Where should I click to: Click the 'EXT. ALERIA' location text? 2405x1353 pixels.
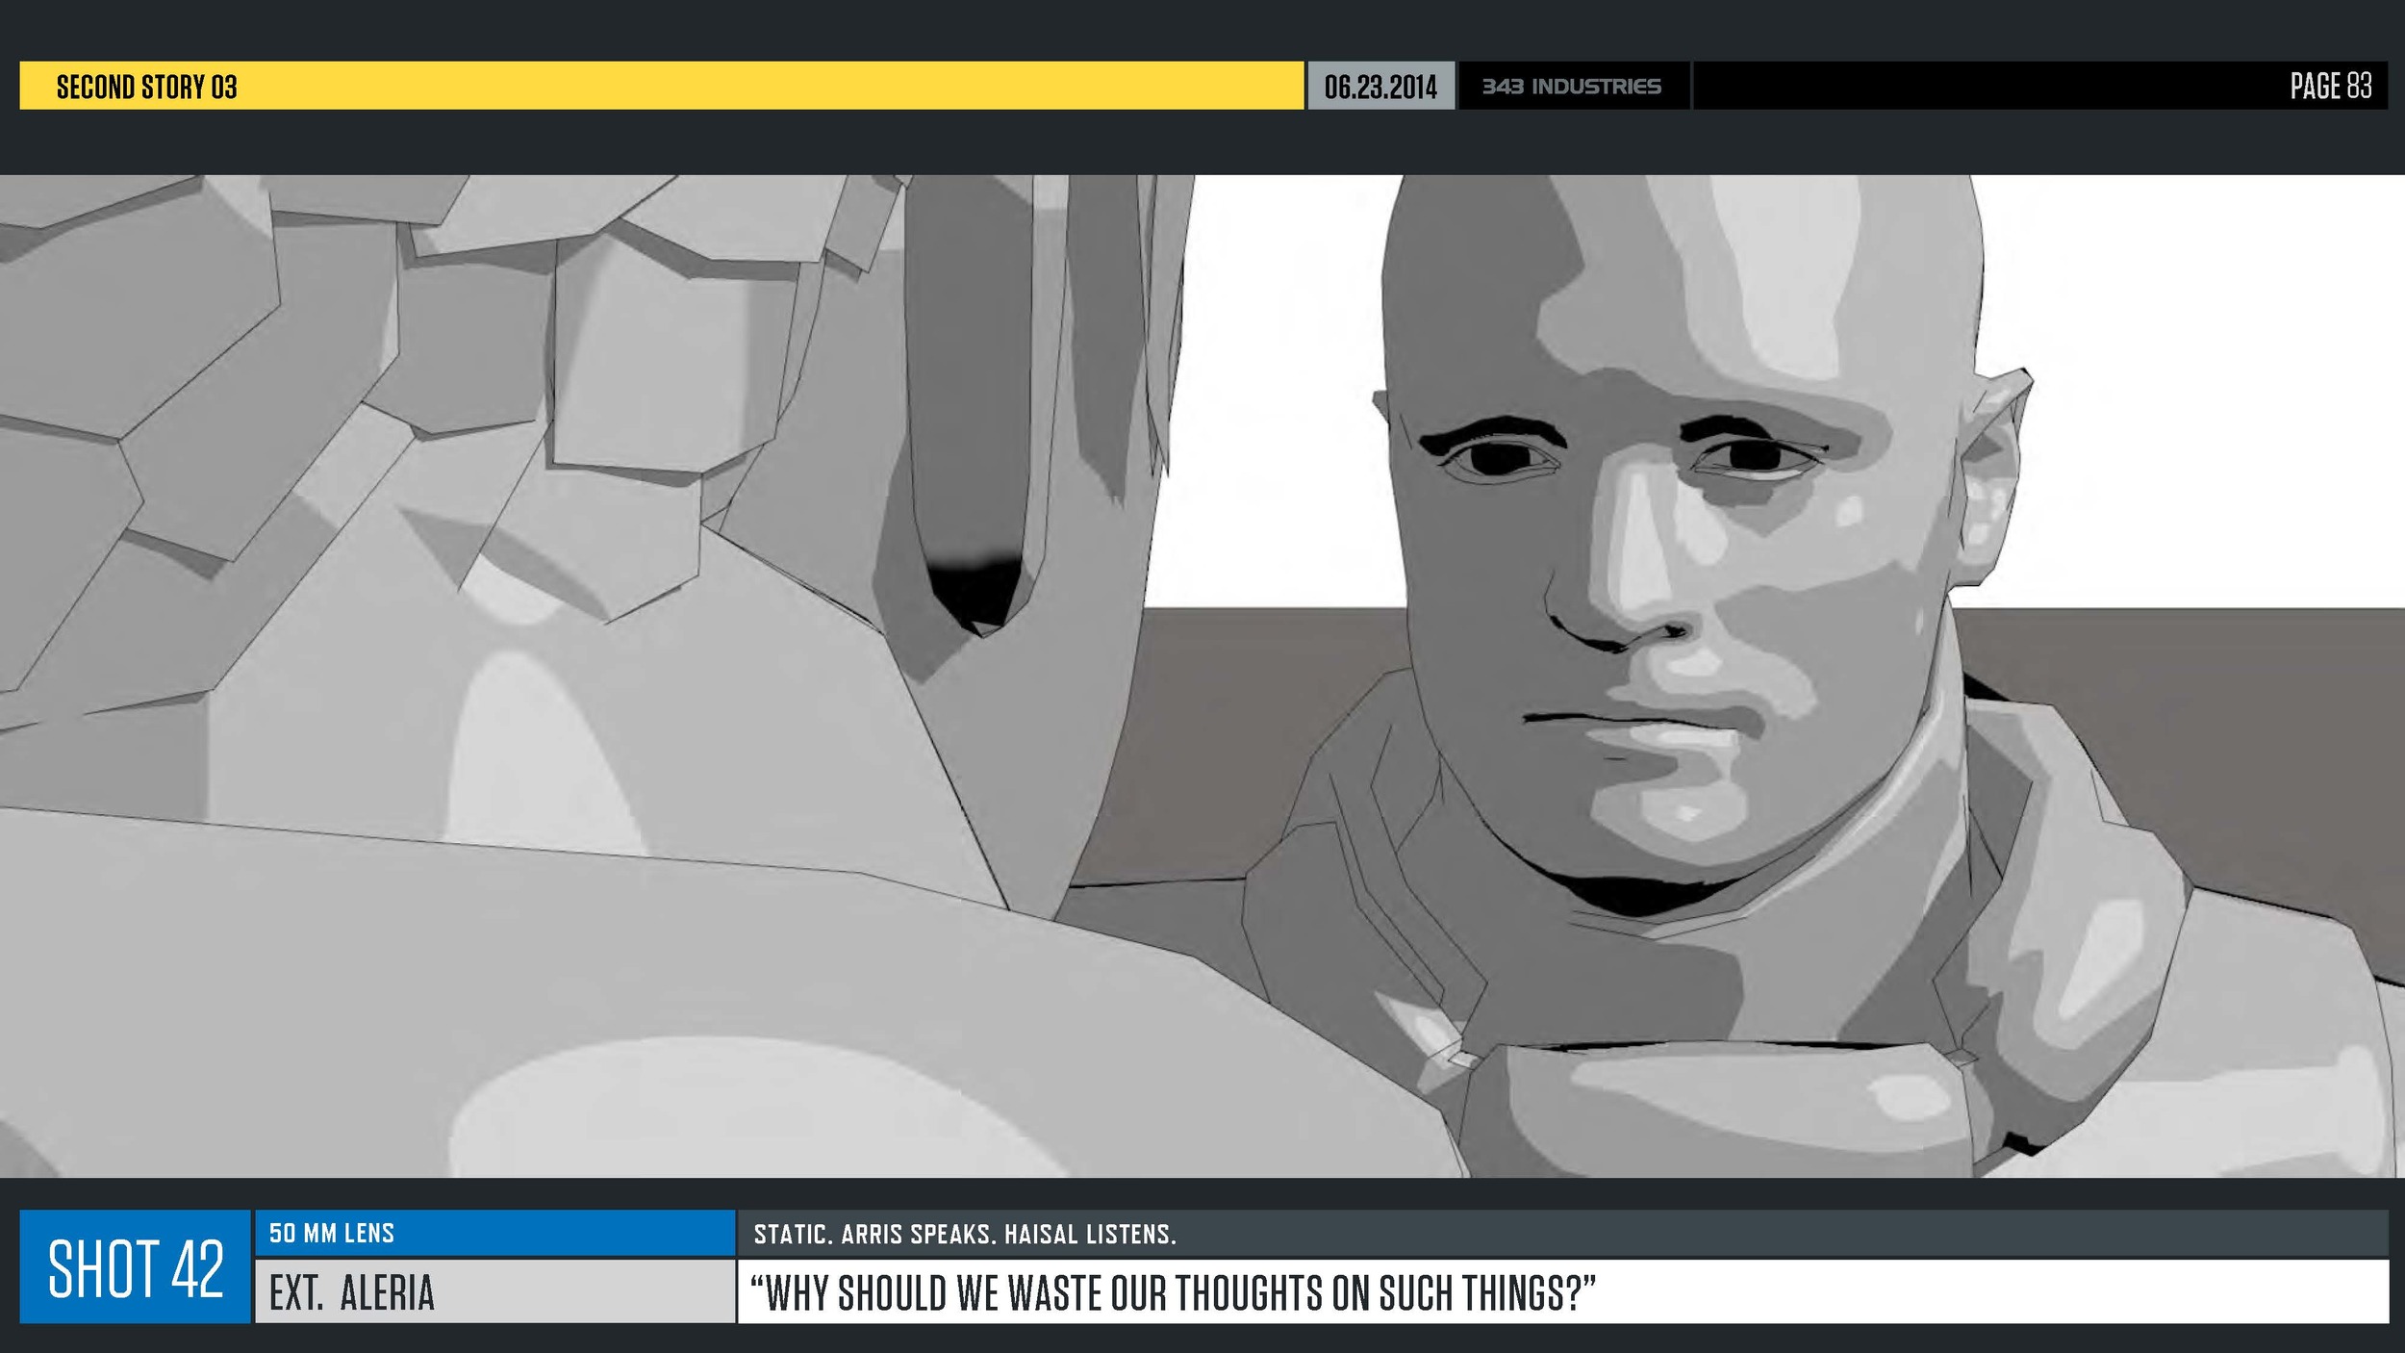352,1292
